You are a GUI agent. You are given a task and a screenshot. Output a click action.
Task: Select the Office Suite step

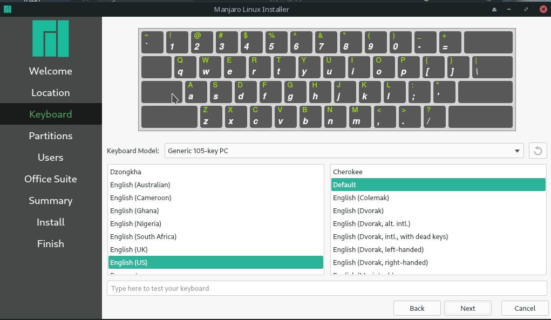tap(50, 179)
